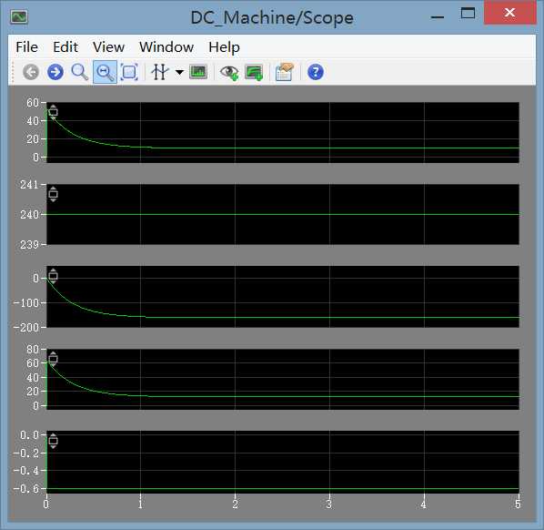Image resolution: width=544 pixels, height=530 pixels.
Task: Click the 80 y-axis label
Action: pos(33,350)
